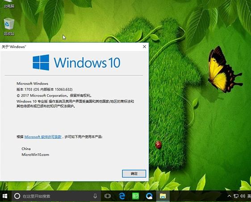Image resolution: width=251 pixels, height=202 pixels.
Task: Click the Windows 10 Pro edition paragraph
Action: [x=75, y=103]
